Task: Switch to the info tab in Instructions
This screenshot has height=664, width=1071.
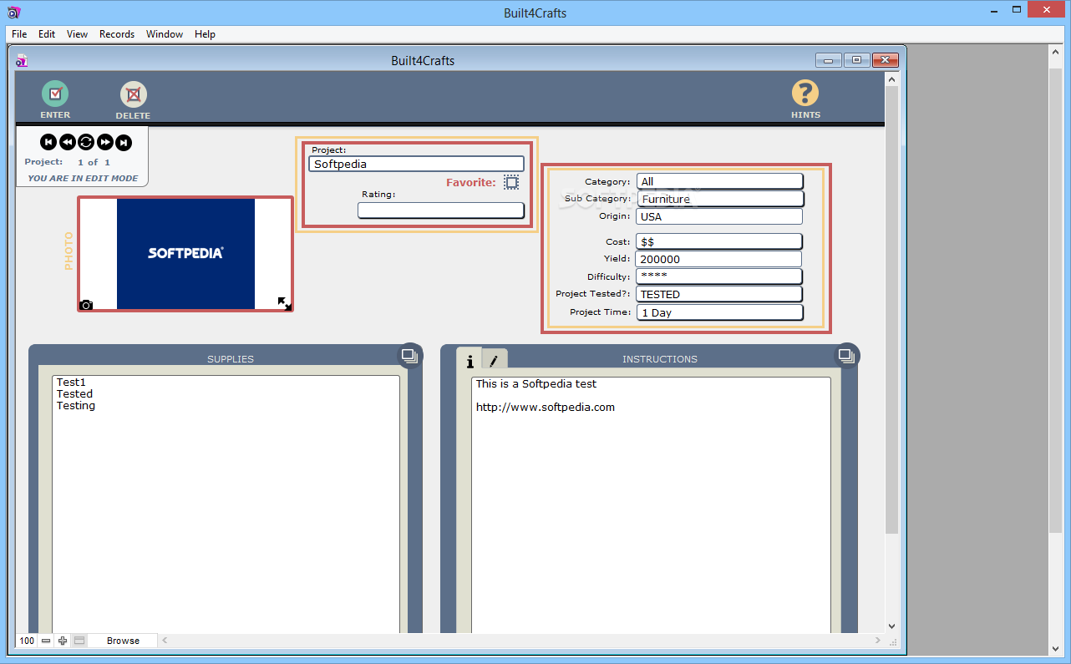Action: (x=470, y=361)
